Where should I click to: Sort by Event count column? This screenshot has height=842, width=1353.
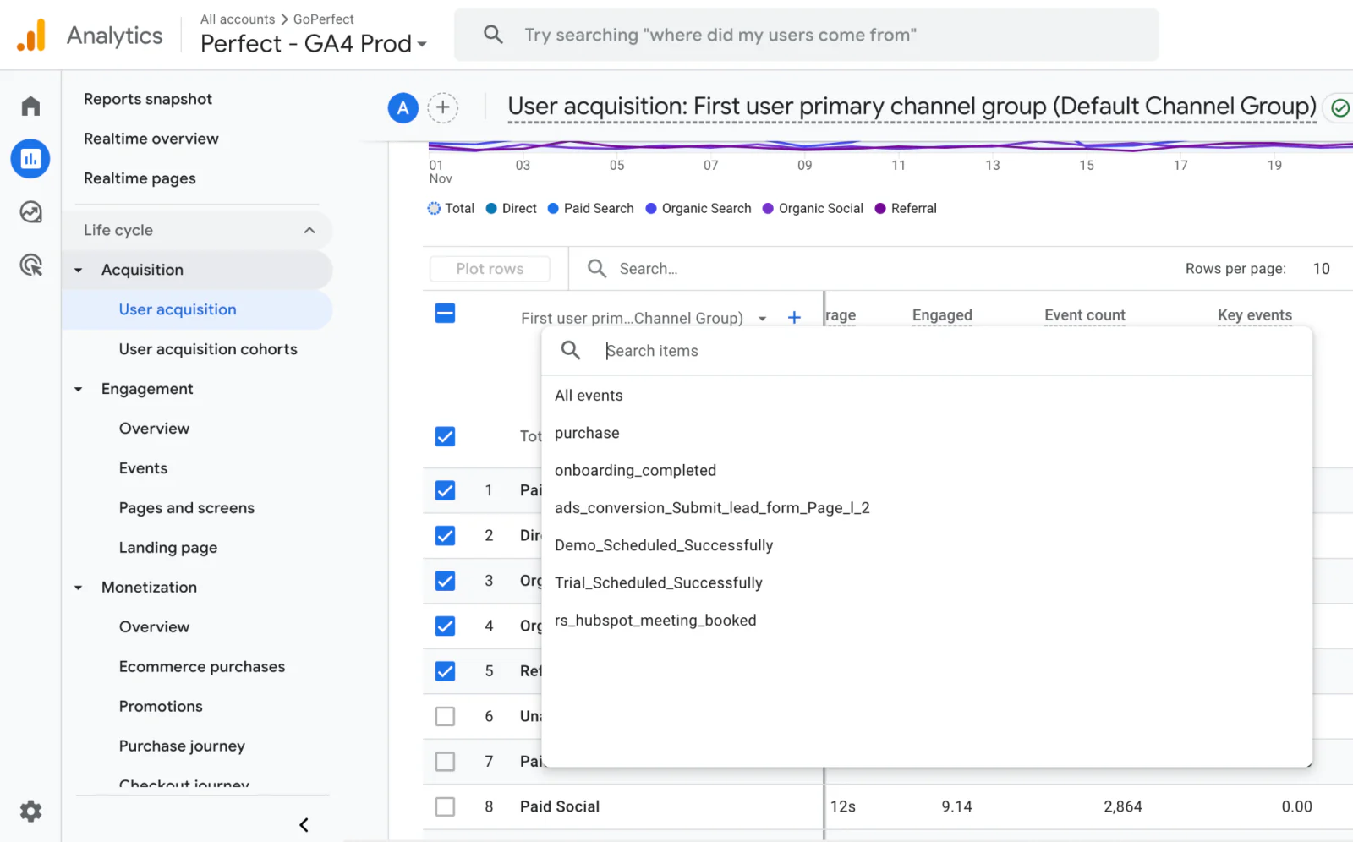[x=1085, y=315]
